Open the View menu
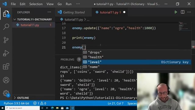Screen dimensions: 195x110 [50, 4]
